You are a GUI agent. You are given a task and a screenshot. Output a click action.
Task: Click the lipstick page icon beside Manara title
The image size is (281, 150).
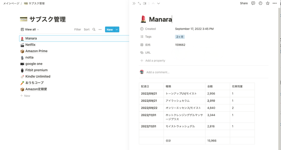point(143,19)
